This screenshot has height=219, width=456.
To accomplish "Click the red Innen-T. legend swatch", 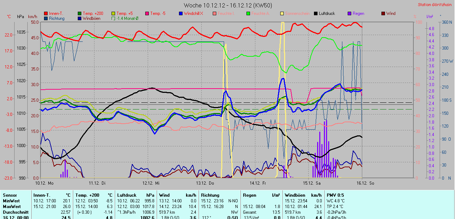I will [x=46, y=13].
